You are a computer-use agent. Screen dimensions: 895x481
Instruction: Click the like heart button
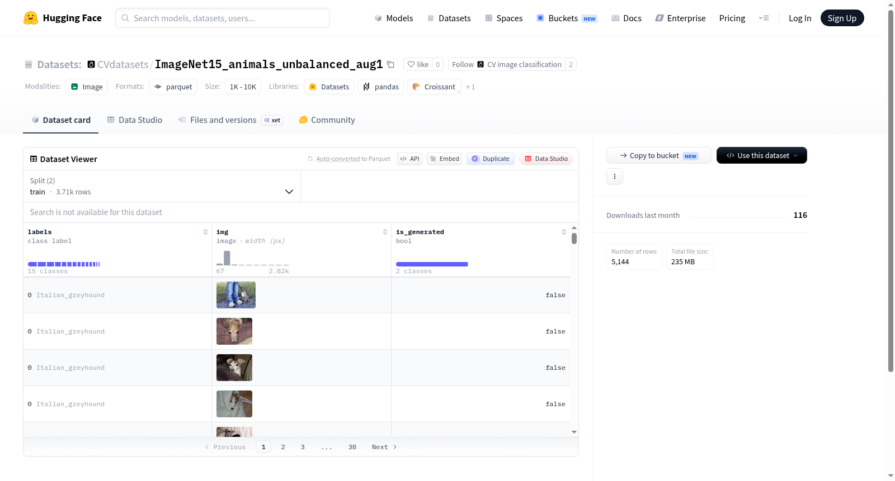(418, 64)
